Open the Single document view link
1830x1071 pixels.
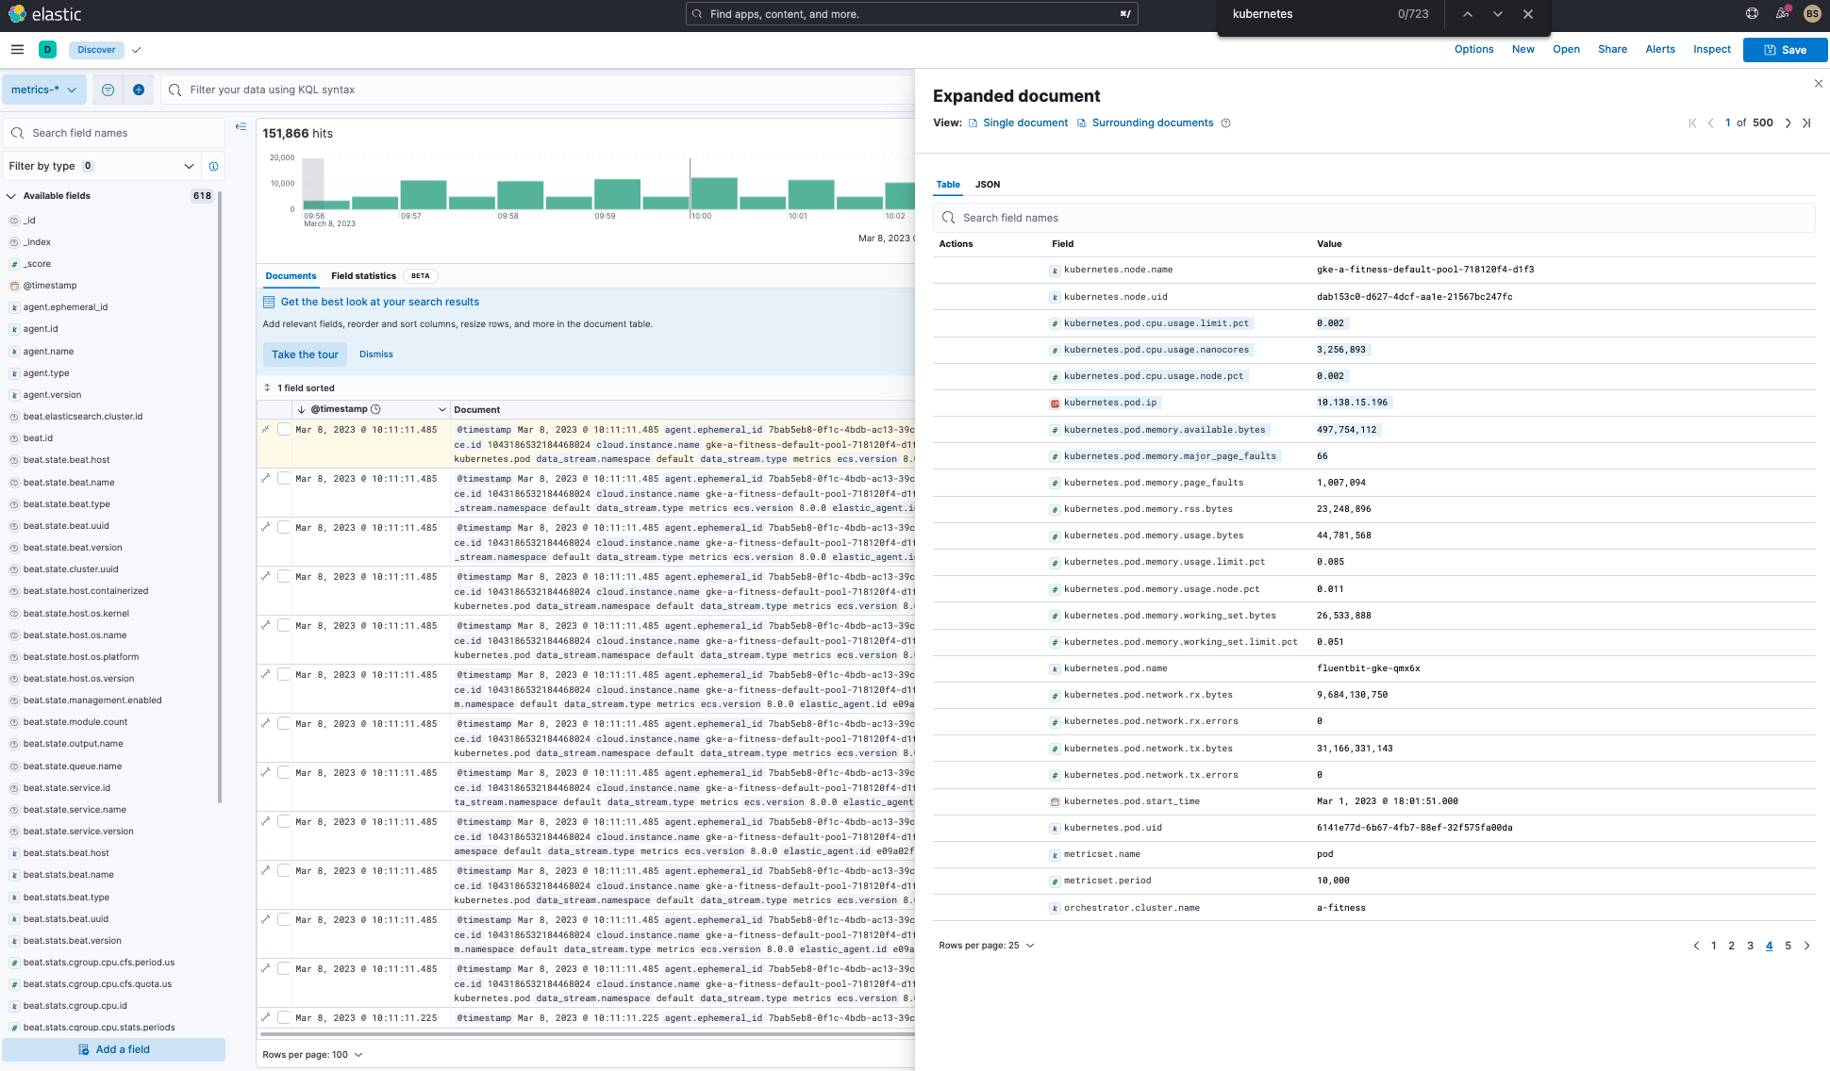[x=1019, y=123]
